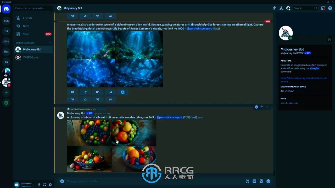Click V4 variation button under underwater images
The height and width of the screenshot is (188, 335).
click(110, 99)
